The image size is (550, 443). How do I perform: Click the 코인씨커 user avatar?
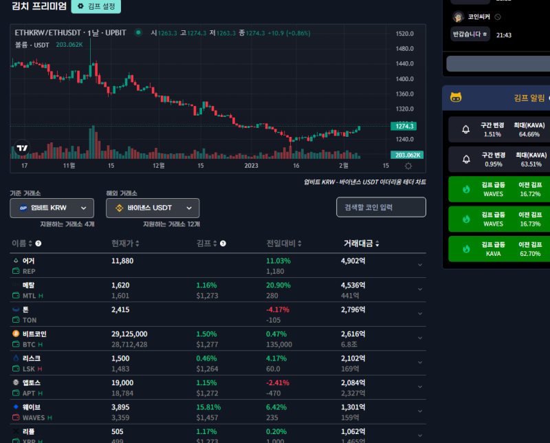[458, 17]
